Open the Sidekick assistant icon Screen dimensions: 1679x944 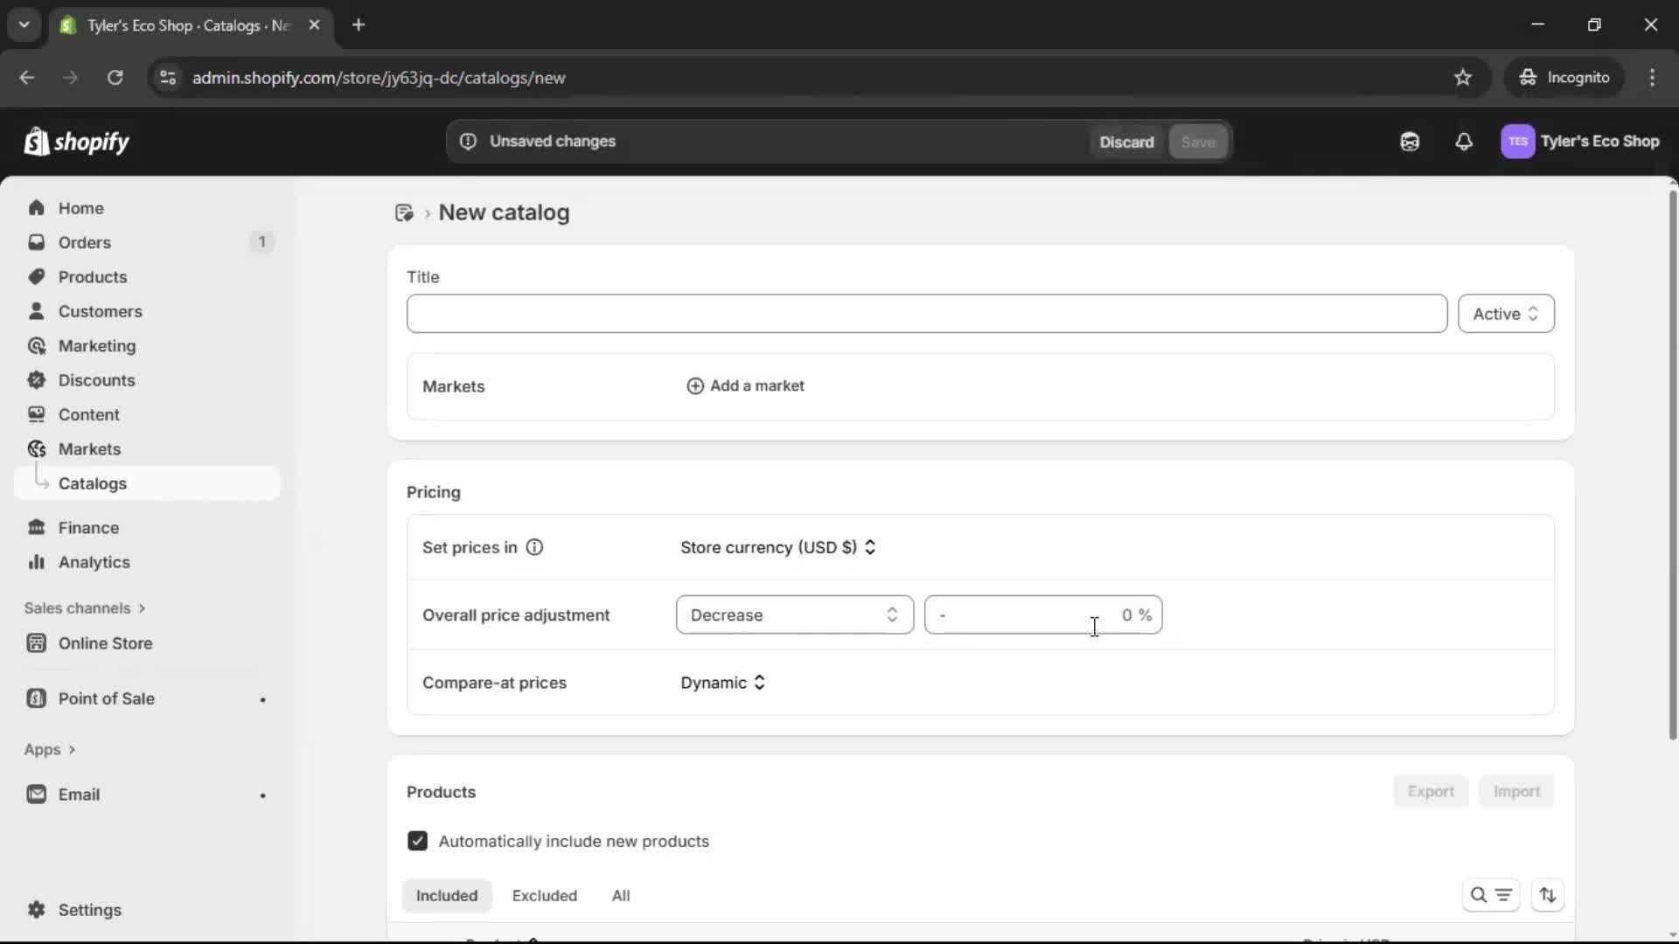point(1410,141)
